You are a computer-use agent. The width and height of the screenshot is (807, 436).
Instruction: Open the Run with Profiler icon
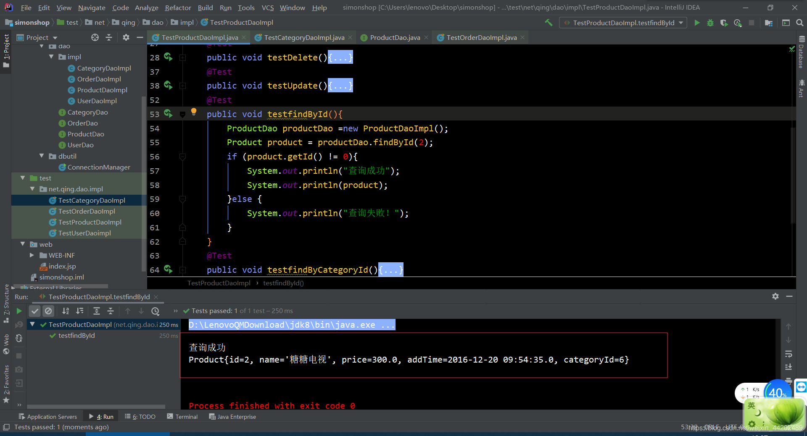pyautogui.click(x=738, y=23)
